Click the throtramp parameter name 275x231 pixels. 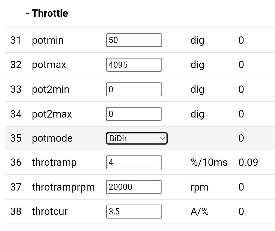point(54,162)
